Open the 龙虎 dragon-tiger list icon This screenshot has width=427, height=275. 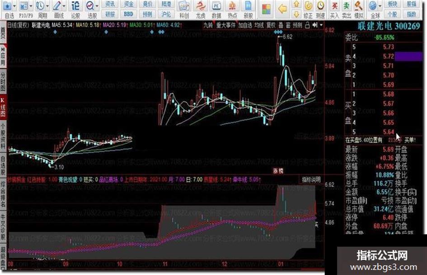201,6
